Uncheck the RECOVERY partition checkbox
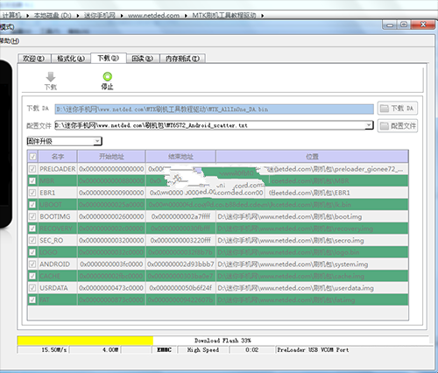Image resolution: width=438 pixels, height=373 pixels. (x=32, y=229)
